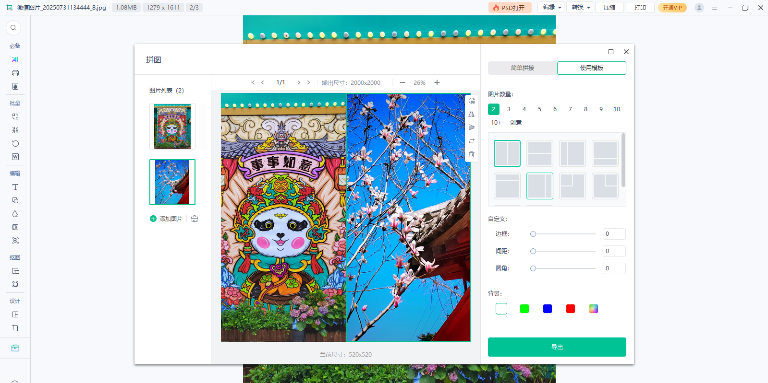Select the contrast adjustment tool icon
This screenshot has height=383, width=768.
pyautogui.click(x=15, y=227)
